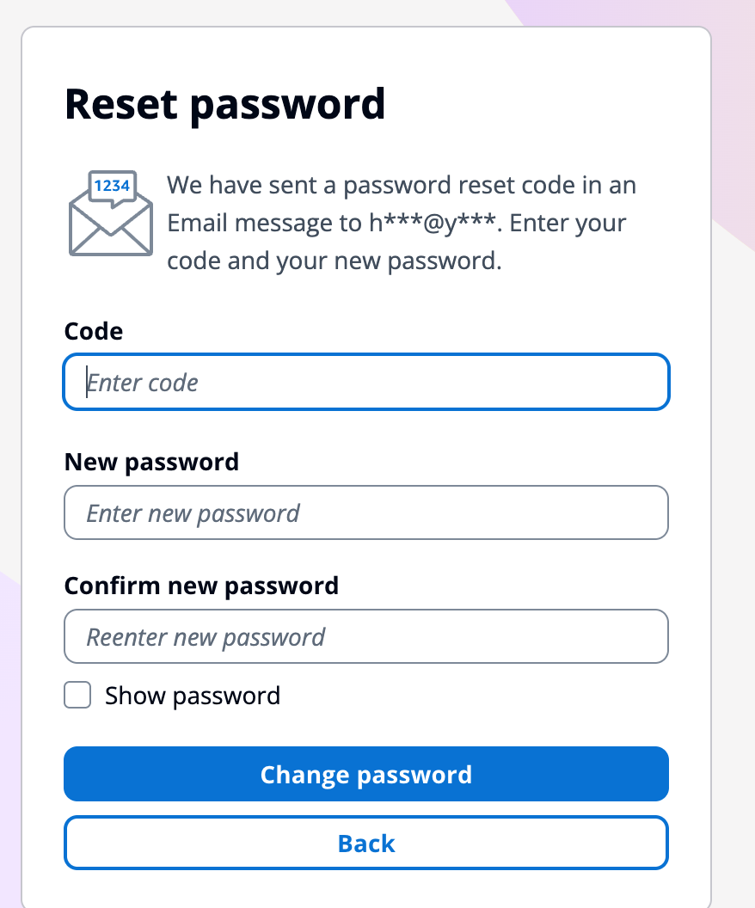Enable the Show password checkbox
Screen dimensions: 755x908
pyautogui.click(x=77, y=695)
